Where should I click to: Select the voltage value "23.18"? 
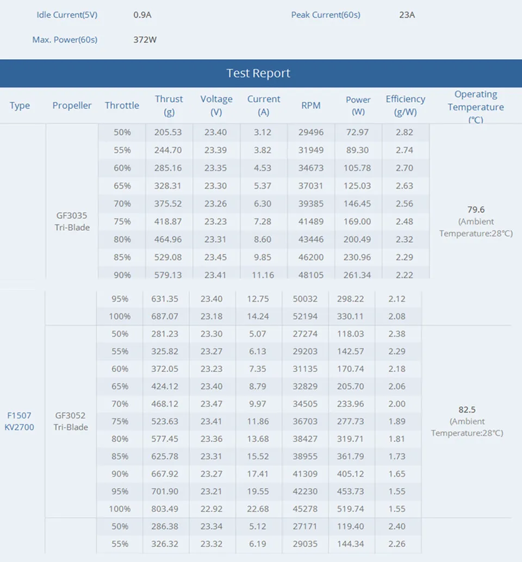211,316
